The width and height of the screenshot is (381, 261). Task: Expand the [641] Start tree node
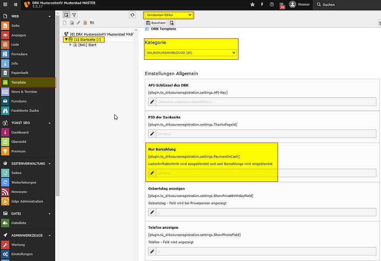(71, 45)
